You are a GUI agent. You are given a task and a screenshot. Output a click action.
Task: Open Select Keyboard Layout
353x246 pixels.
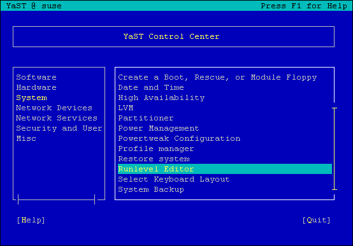(x=174, y=179)
